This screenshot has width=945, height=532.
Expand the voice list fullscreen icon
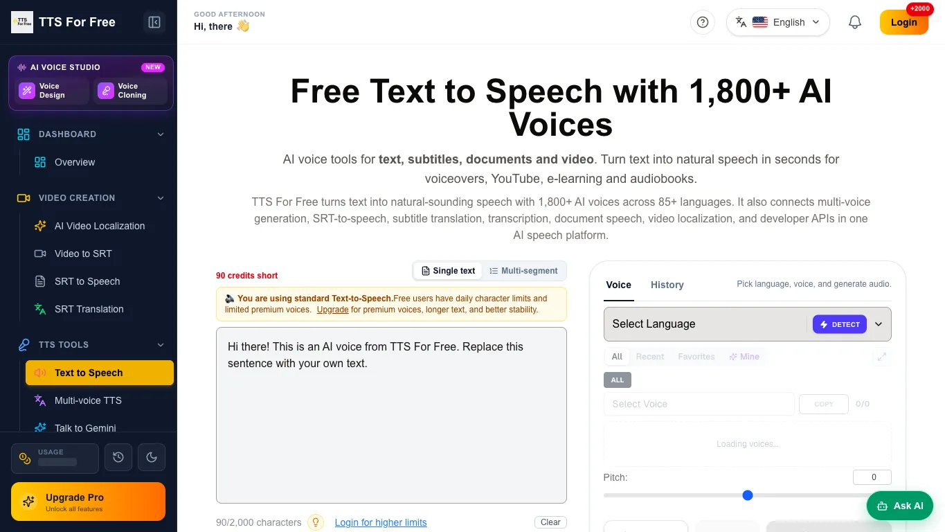pyautogui.click(x=881, y=357)
